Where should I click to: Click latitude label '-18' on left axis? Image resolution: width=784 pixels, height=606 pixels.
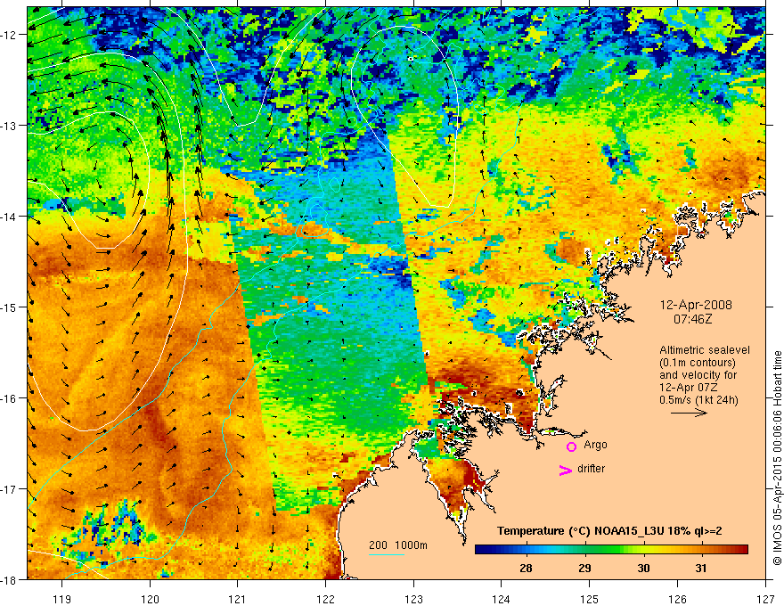[10, 580]
